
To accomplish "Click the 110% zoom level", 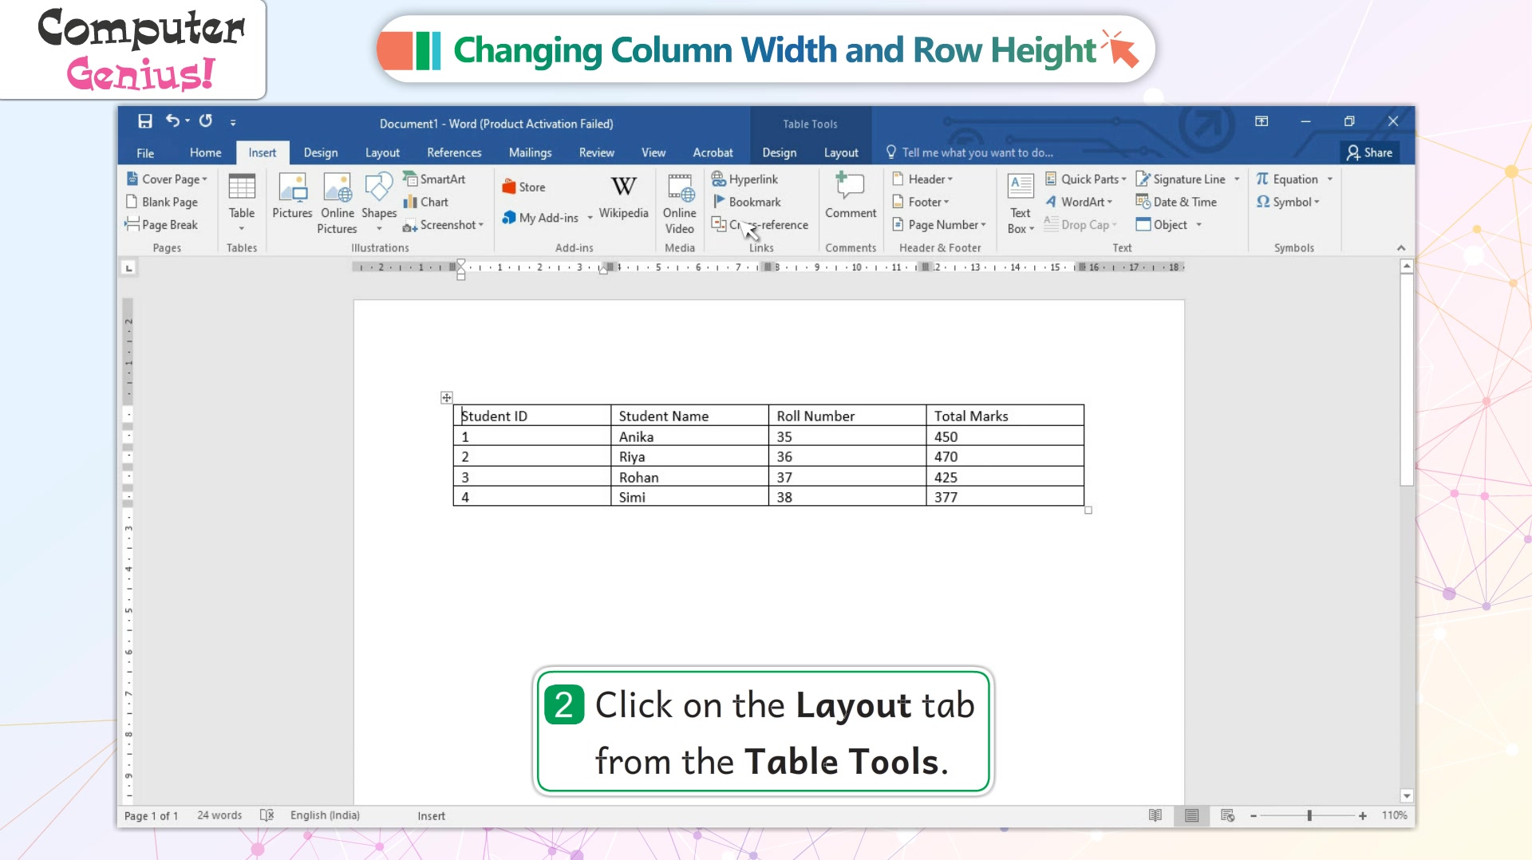I will point(1395,815).
